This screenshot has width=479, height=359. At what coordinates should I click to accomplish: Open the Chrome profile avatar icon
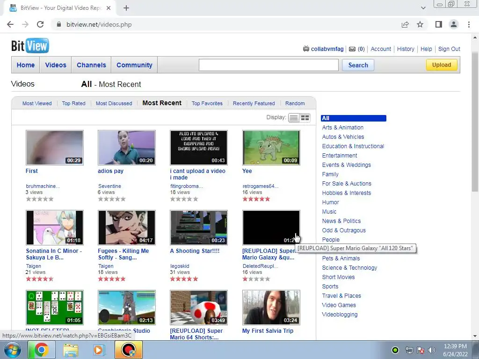pos(454,24)
